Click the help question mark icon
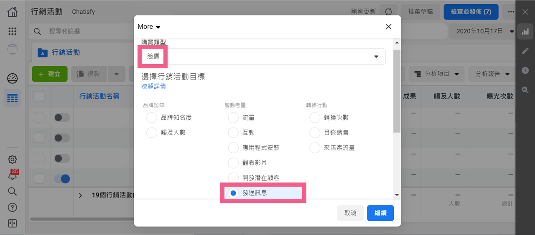The height and width of the screenshot is (235, 535). pyautogui.click(x=13, y=207)
